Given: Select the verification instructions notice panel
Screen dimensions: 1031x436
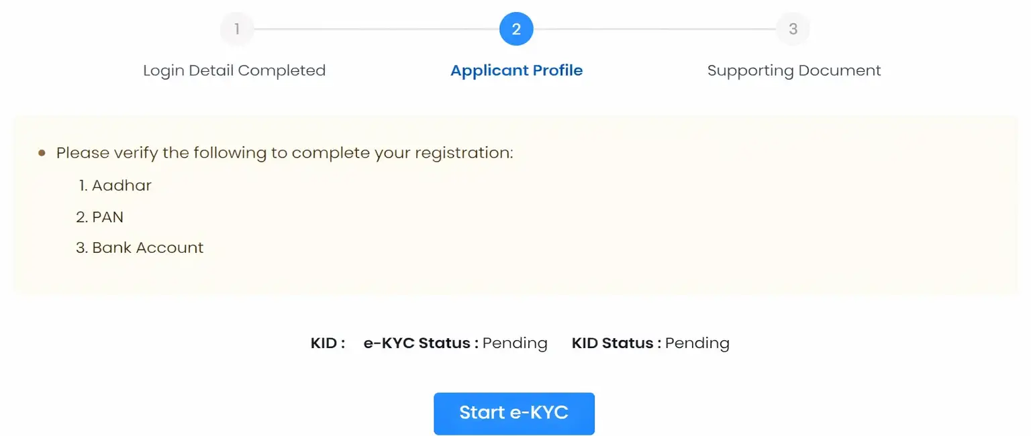Looking at the screenshot, I should pos(515,203).
